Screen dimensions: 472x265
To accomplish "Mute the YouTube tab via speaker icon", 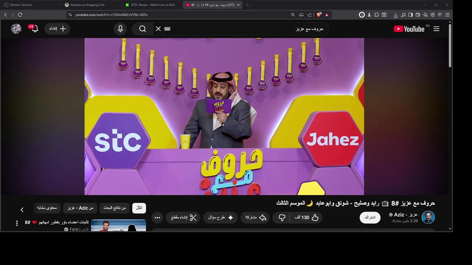I will click(x=193, y=5).
